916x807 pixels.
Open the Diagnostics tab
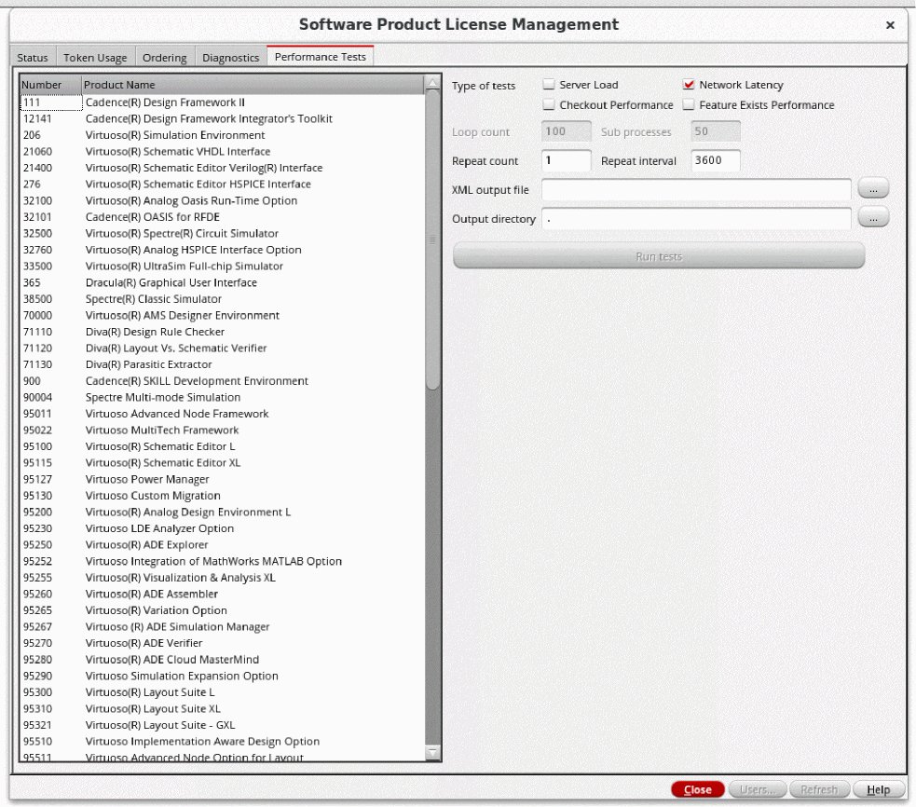[230, 58]
